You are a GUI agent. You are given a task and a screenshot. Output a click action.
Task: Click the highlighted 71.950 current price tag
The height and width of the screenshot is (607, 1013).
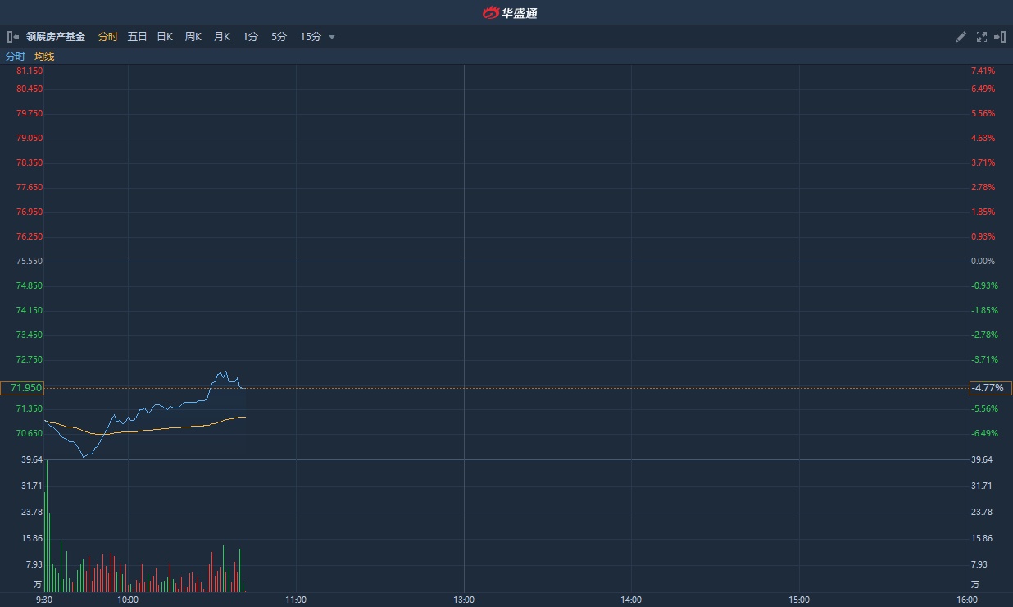pyautogui.click(x=22, y=388)
